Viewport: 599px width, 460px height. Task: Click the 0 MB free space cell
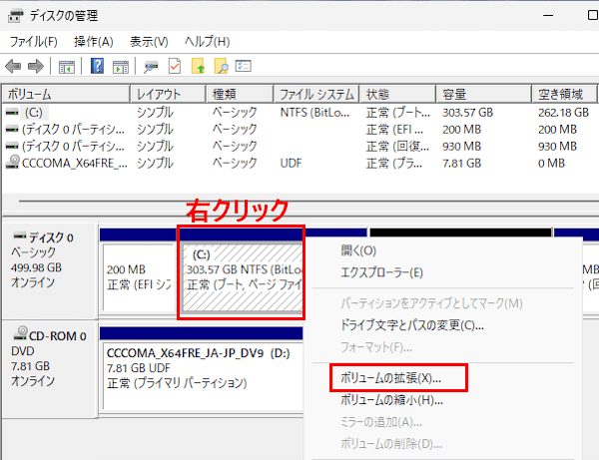pyautogui.click(x=551, y=163)
